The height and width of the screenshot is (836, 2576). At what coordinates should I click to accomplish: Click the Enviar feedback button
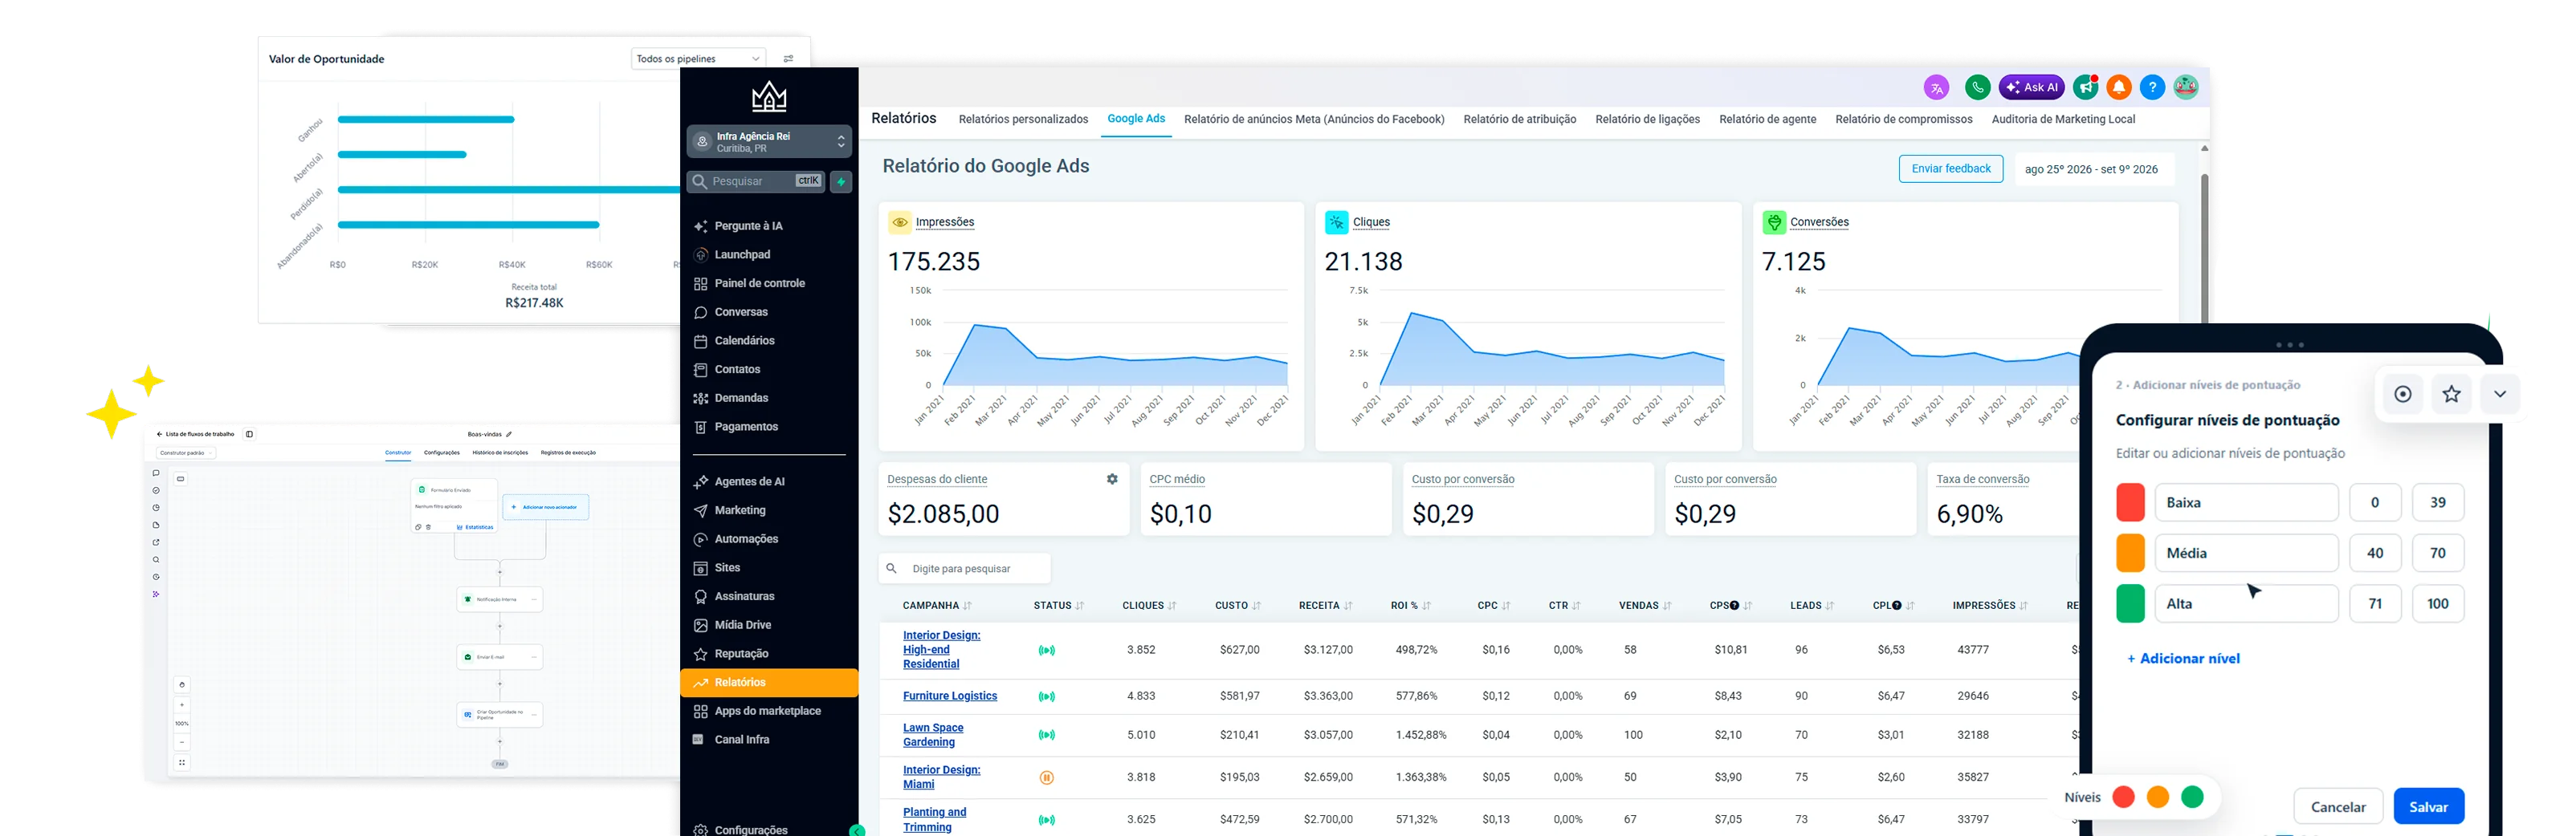click(1950, 168)
